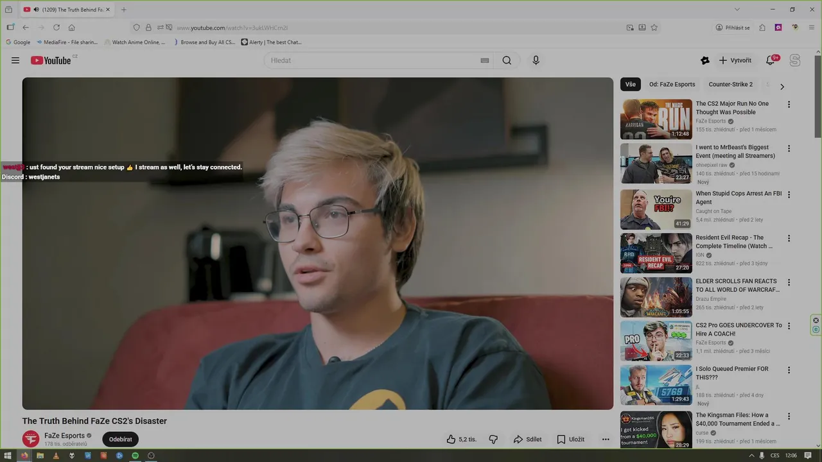Image resolution: width=822 pixels, height=462 pixels.
Task: Open the Windows Start menu
Action: 8,456
